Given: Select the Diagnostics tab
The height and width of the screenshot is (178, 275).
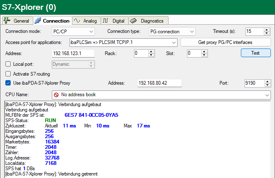Looking at the screenshot, I should (x=147, y=21).
